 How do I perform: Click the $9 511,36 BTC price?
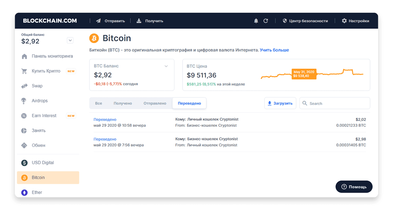coord(201,75)
